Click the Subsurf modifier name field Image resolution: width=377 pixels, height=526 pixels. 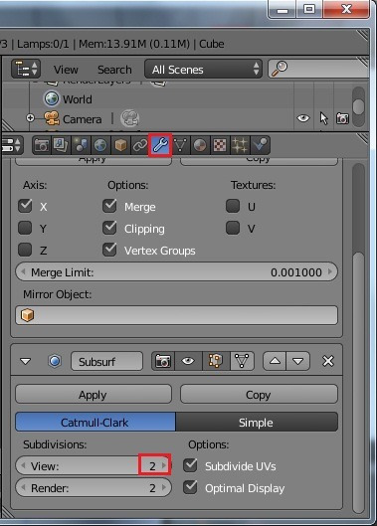coord(106,361)
